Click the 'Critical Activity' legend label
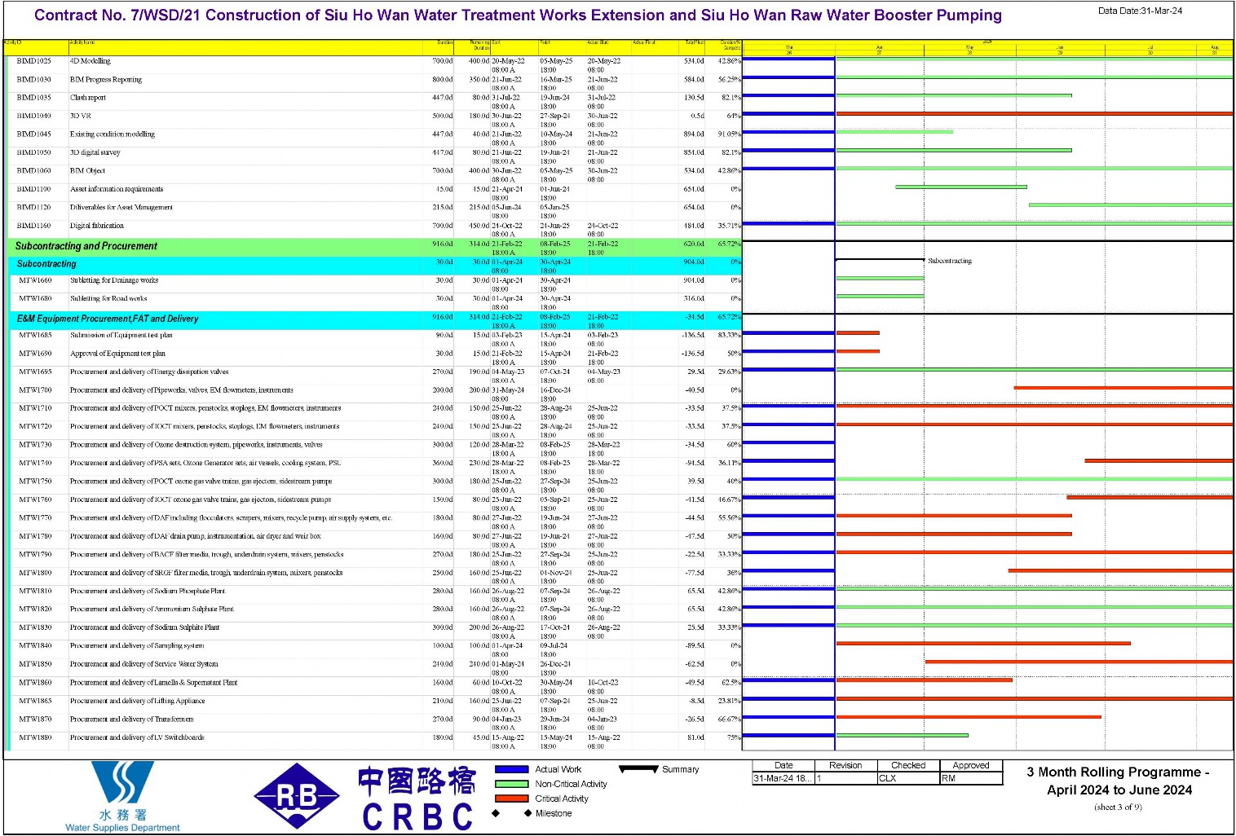The width and height of the screenshot is (1236, 836). (x=562, y=799)
